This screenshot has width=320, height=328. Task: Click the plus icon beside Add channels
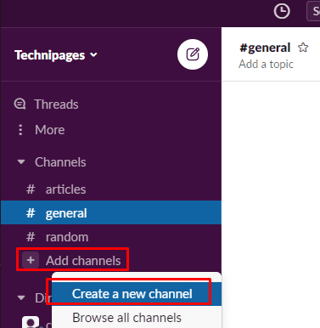31,260
